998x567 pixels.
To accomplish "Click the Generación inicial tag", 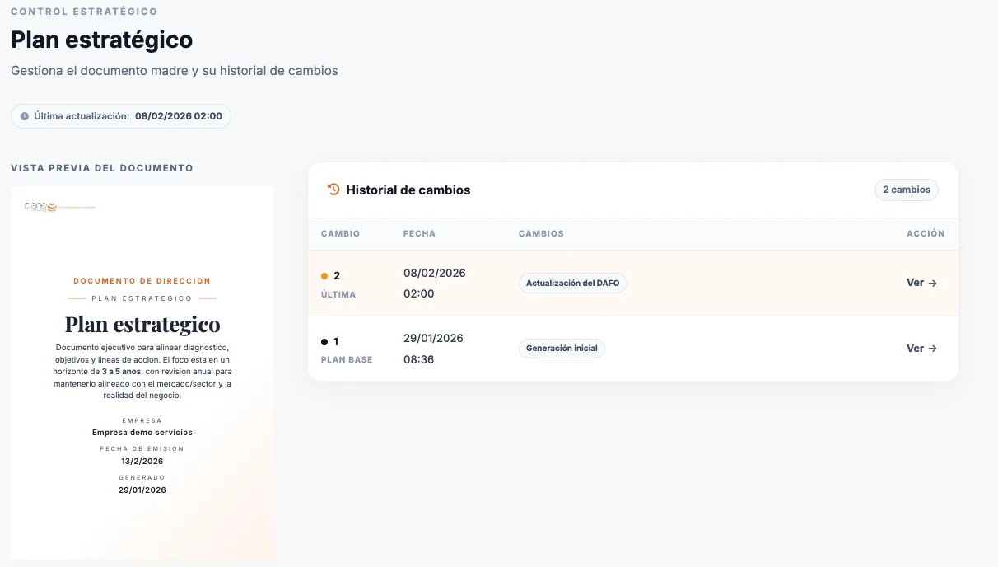I will (562, 349).
